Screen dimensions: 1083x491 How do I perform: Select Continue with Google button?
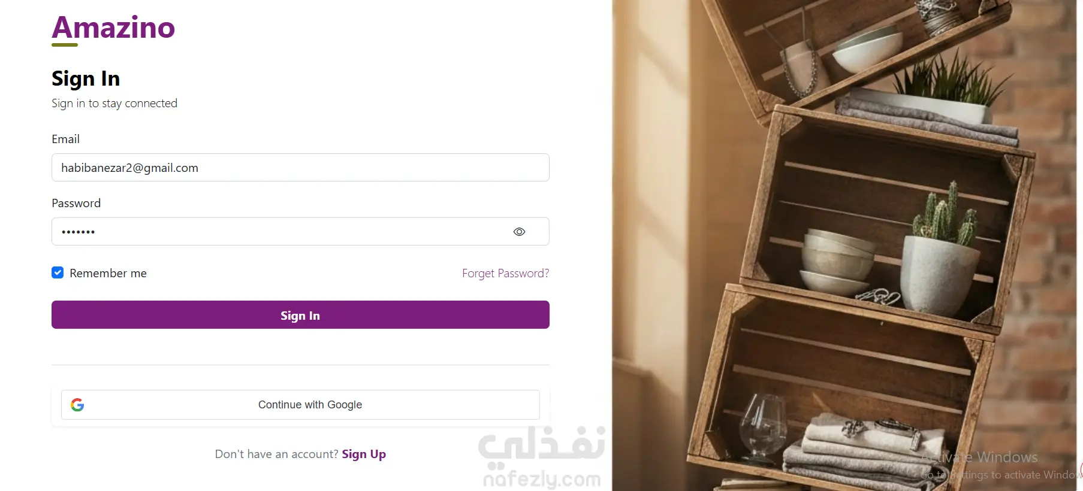pos(300,405)
